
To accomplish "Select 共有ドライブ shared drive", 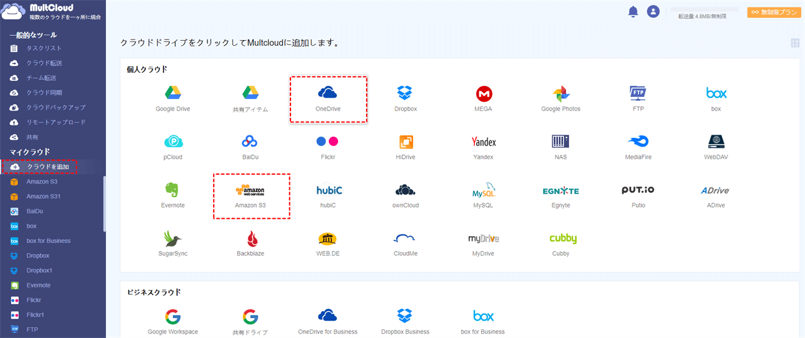I will pyautogui.click(x=250, y=323).
